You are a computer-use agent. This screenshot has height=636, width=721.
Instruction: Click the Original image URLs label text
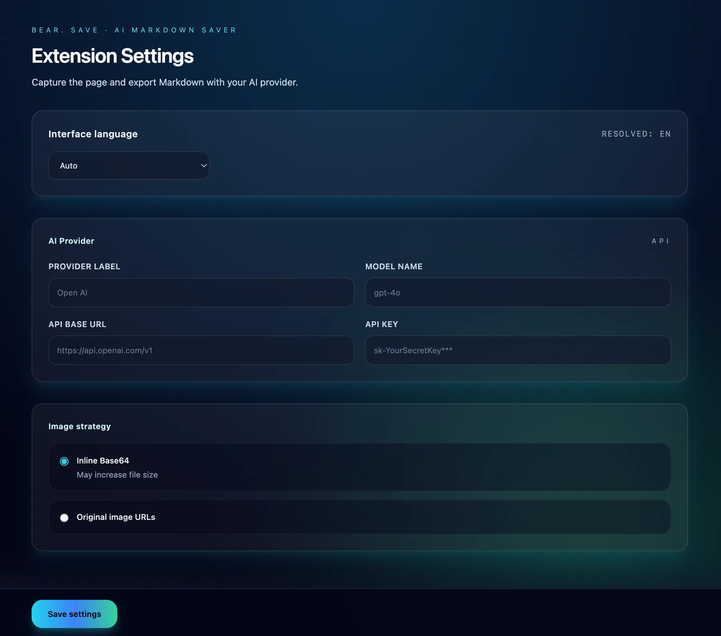115,517
